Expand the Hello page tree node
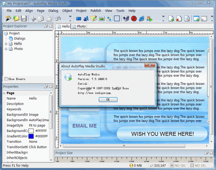The image size is (216, 170). pyautogui.click(x=6, y=44)
